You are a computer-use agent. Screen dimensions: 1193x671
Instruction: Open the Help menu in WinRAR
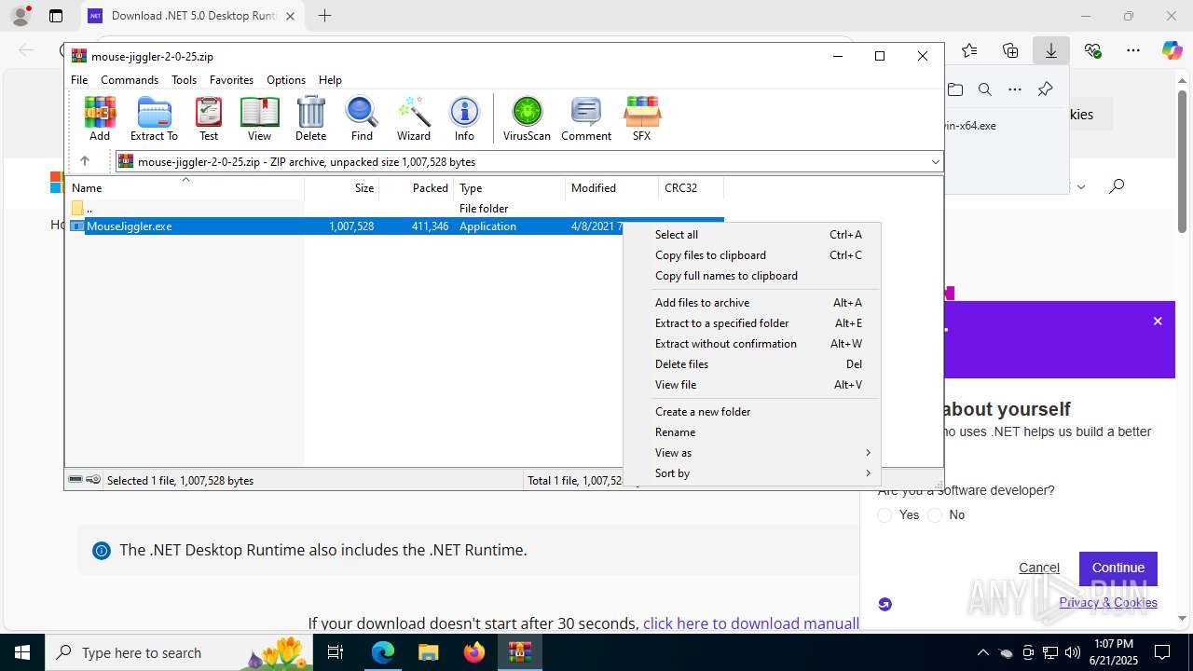(330, 80)
